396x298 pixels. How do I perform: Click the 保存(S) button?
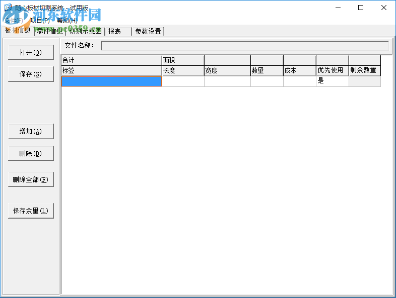point(31,74)
